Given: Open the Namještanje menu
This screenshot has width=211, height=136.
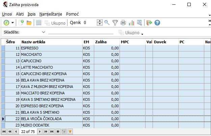Looking at the screenshot, I should (51, 14).
